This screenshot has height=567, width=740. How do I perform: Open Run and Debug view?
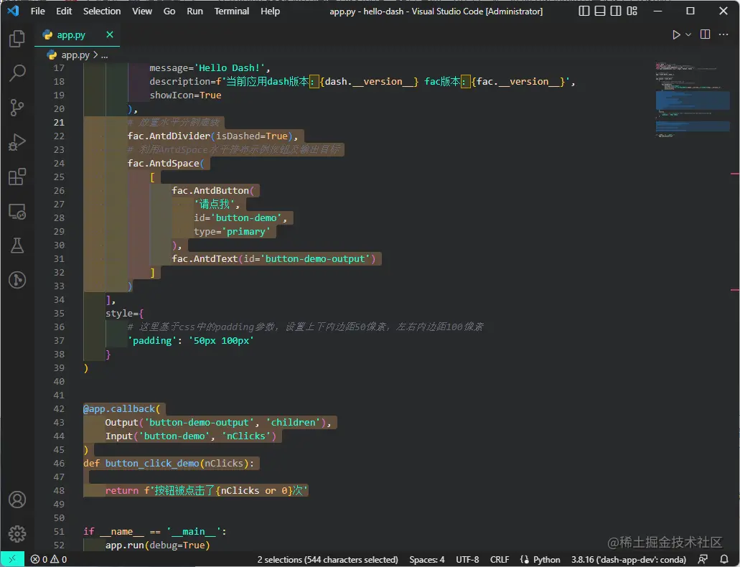click(17, 142)
